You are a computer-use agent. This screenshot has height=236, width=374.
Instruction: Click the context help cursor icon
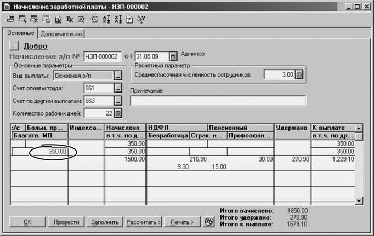pos(141,20)
